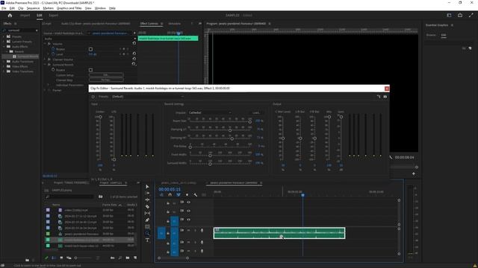
Task: Toggle mute M on audio track with clip
Action: point(188,231)
